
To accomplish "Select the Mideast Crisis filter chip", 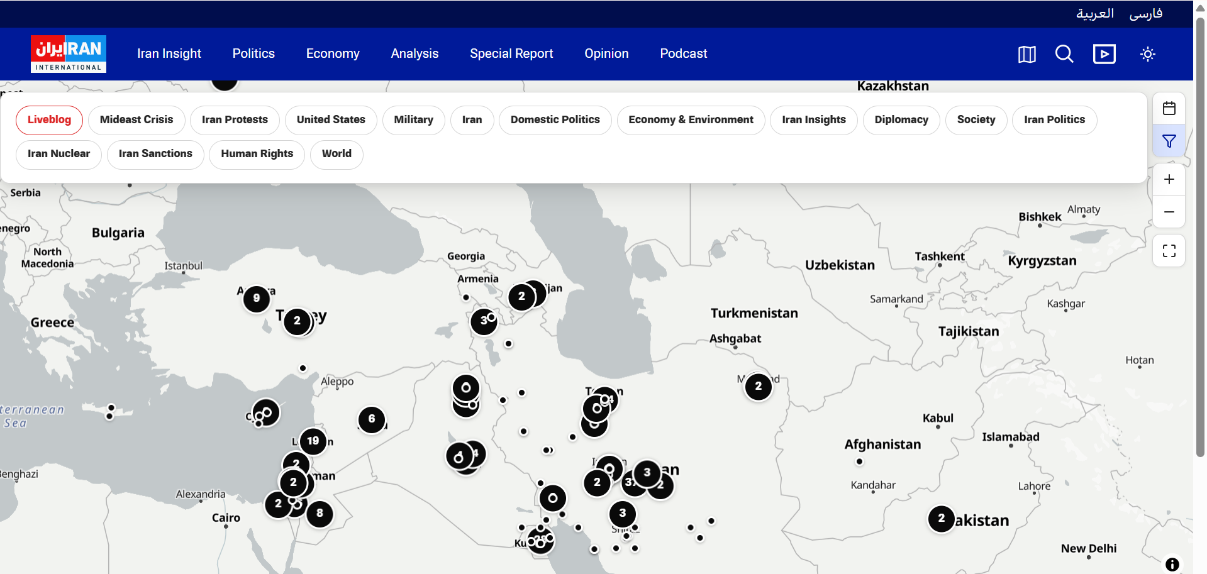I will [x=136, y=120].
